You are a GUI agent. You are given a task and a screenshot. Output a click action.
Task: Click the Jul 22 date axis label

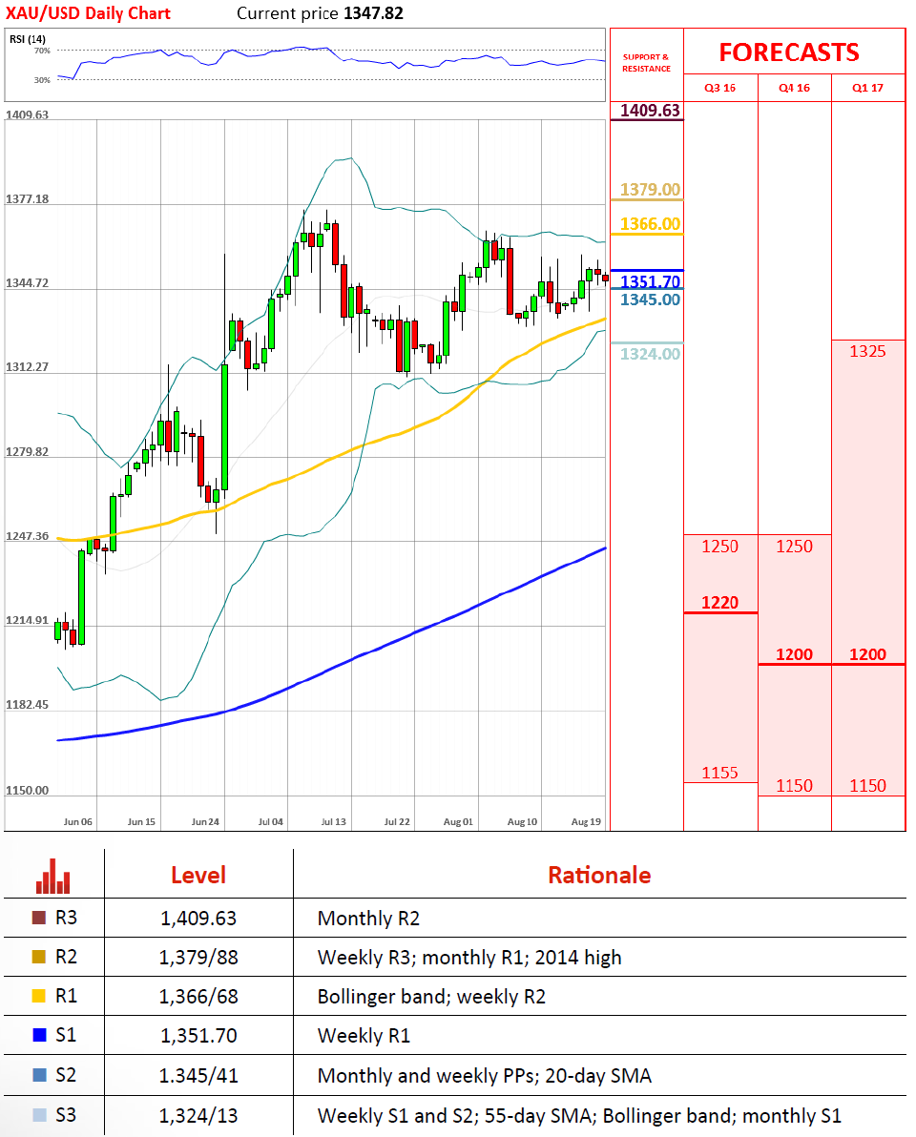click(397, 821)
